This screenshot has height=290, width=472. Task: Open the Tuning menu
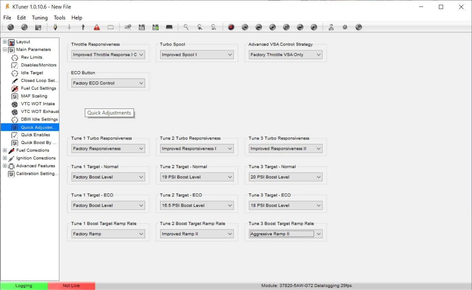[40, 18]
